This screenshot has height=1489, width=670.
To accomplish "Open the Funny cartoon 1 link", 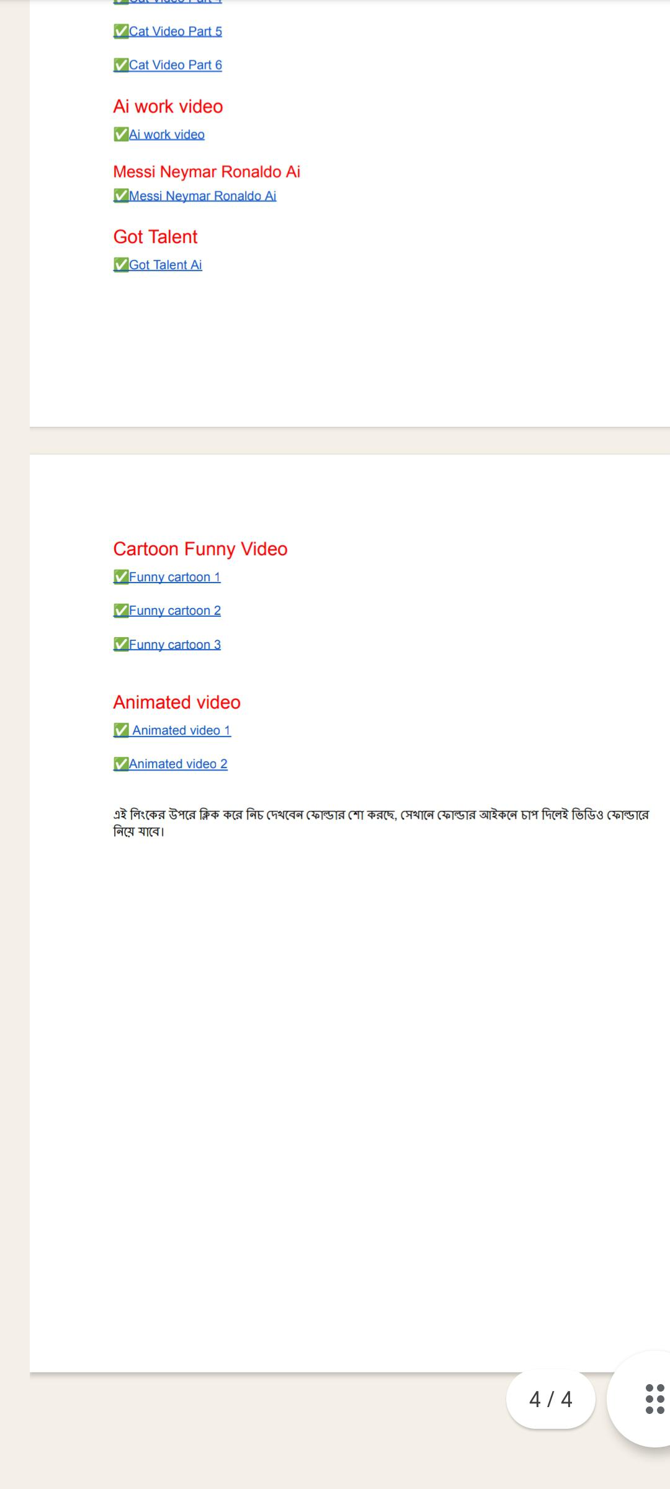I will pyautogui.click(x=175, y=577).
